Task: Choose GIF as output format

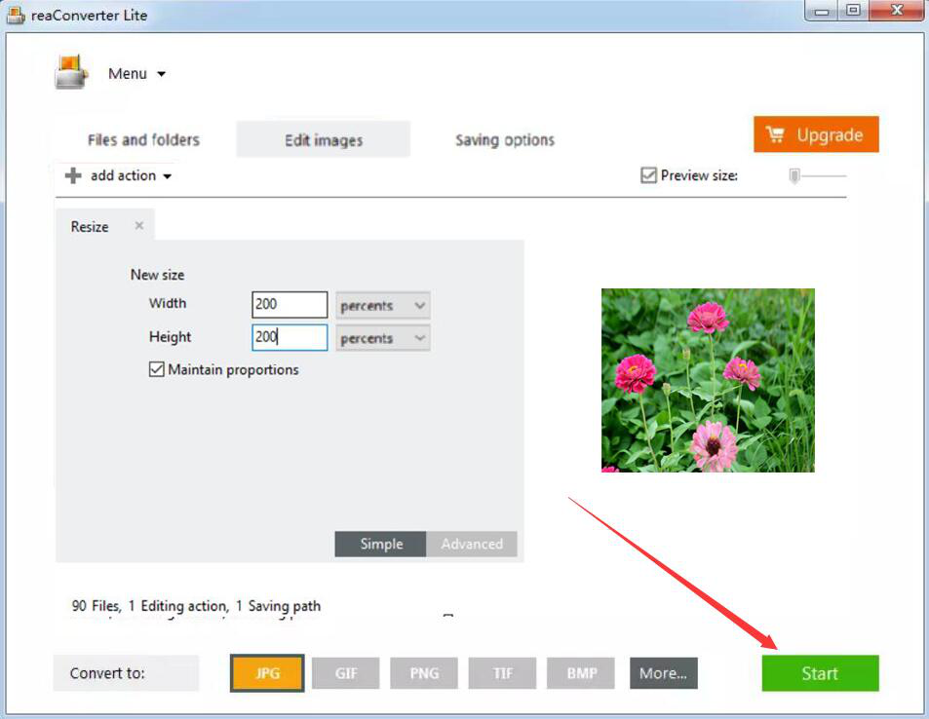Action: (x=346, y=673)
